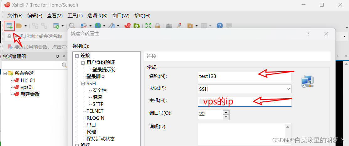Click the up arrow of the description box scrollbar

point(288,127)
